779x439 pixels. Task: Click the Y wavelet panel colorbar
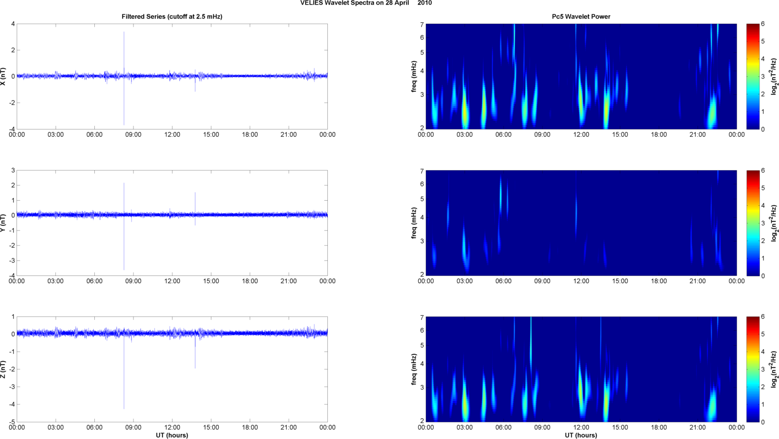(753, 223)
